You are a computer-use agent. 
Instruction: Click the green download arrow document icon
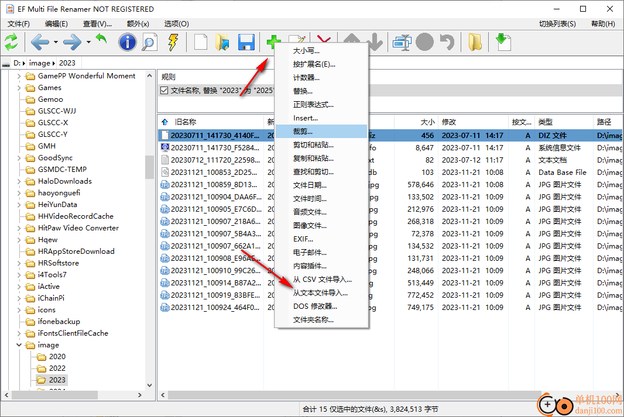(503, 42)
